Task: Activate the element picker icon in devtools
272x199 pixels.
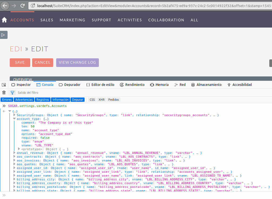Action: click(x=4, y=85)
